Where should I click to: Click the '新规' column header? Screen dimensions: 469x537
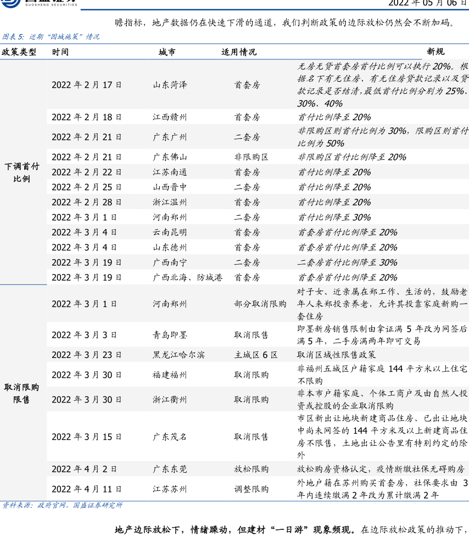(x=436, y=52)
